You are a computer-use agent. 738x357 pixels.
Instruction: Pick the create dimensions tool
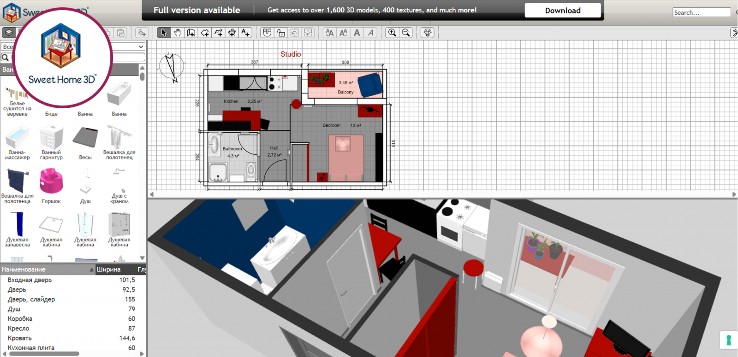pyautogui.click(x=232, y=33)
